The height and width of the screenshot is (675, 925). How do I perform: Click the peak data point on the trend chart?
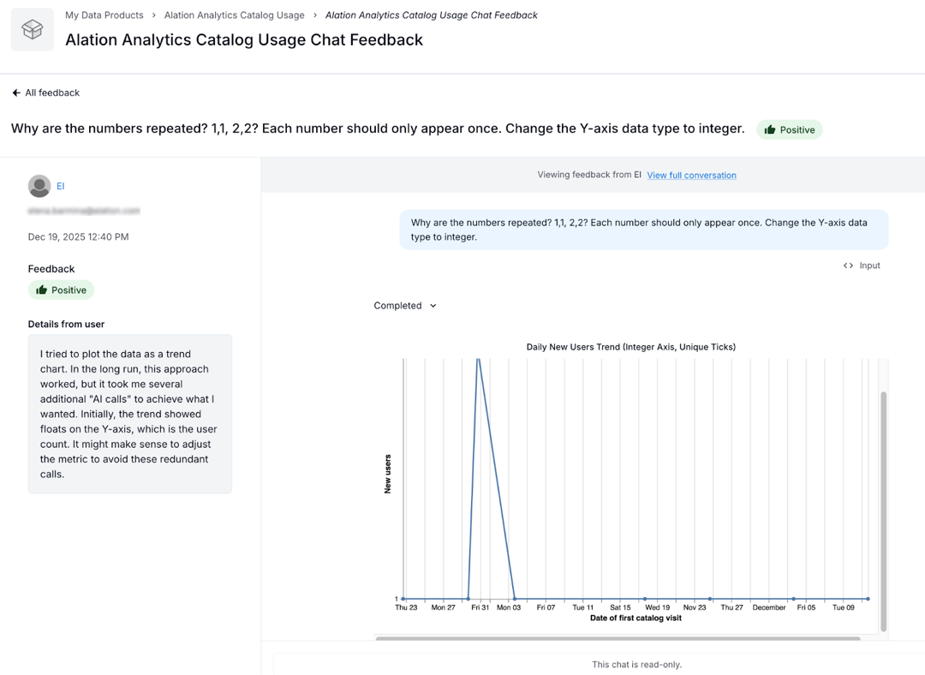tap(479, 360)
